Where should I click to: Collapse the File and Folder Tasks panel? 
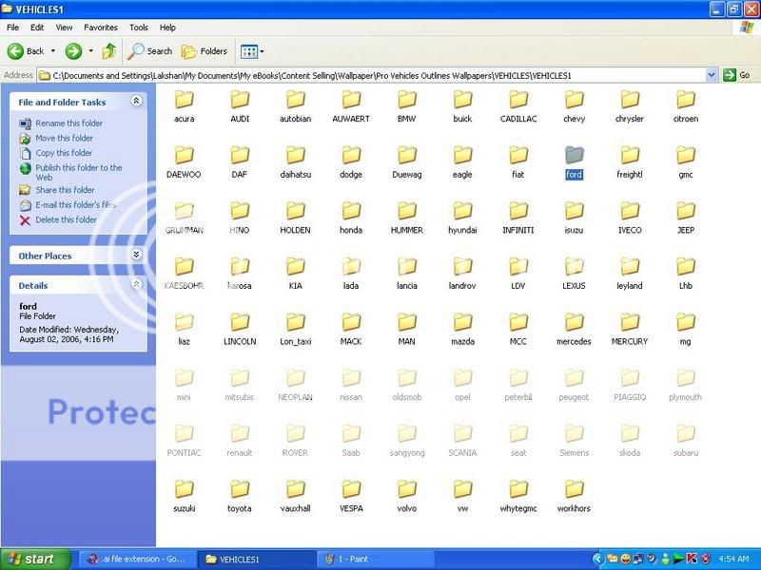(x=136, y=101)
